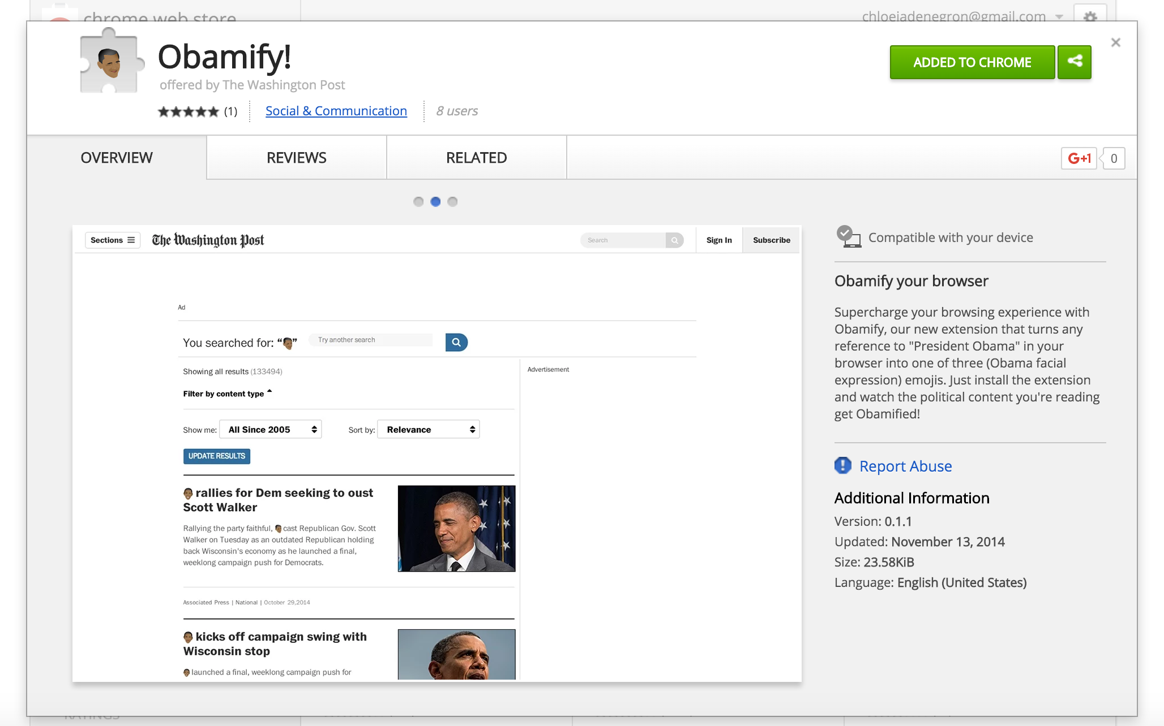
Task: Click the 'Additional Information' heading
Action: pos(911,498)
